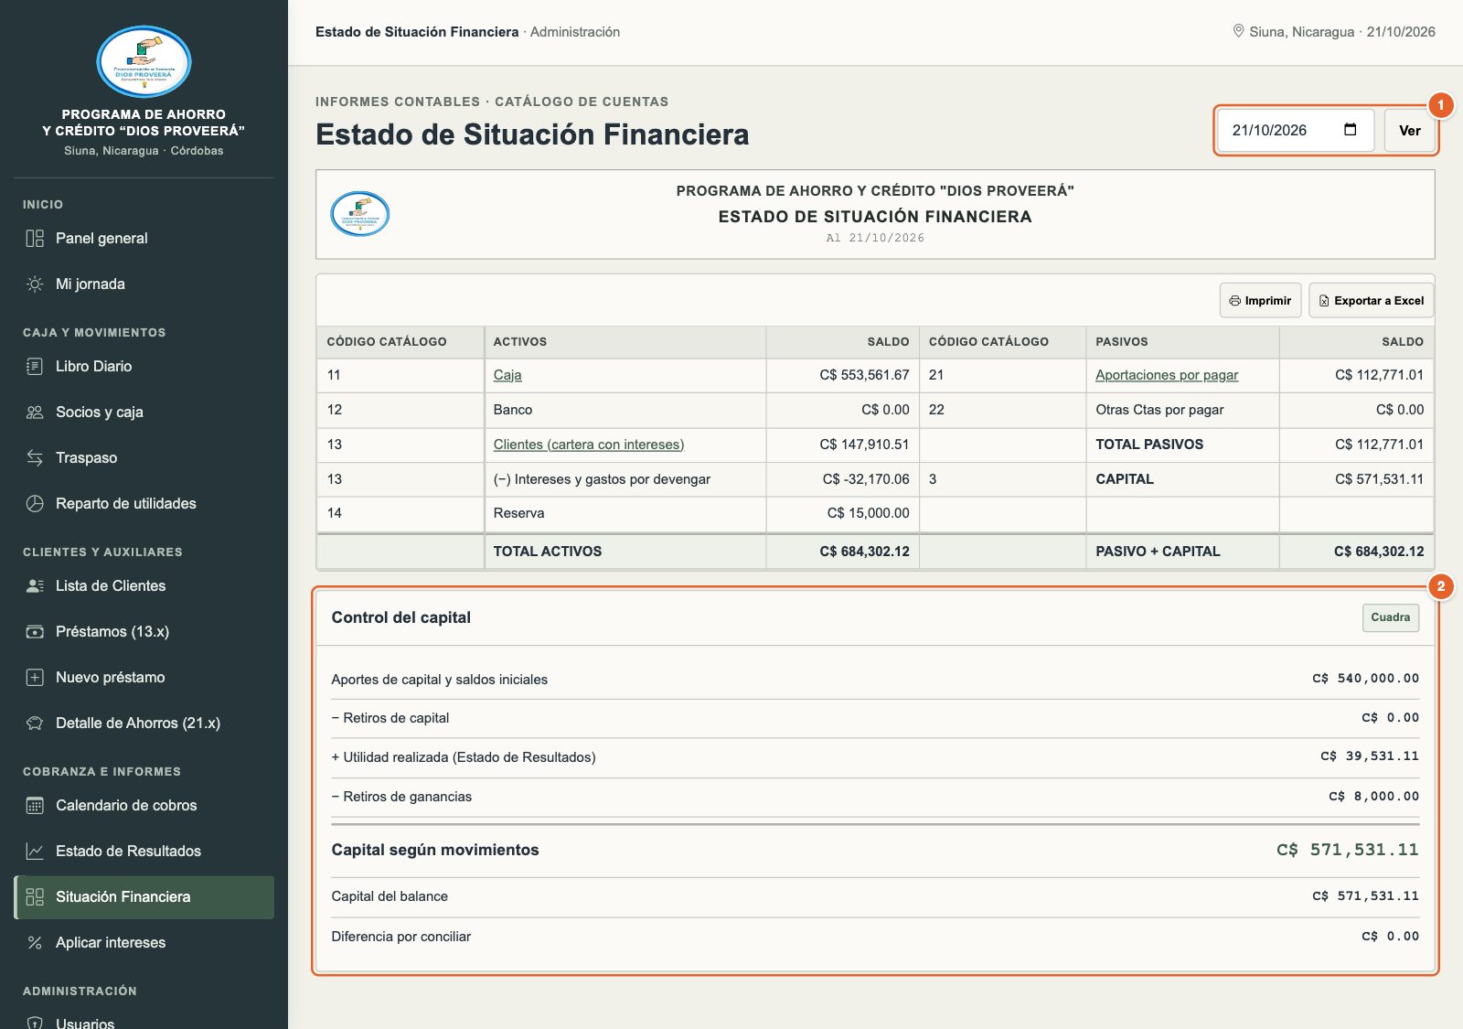Open Lista de Clientes in the sidebar
The image size is (1463, 1029).
(144, 586)
